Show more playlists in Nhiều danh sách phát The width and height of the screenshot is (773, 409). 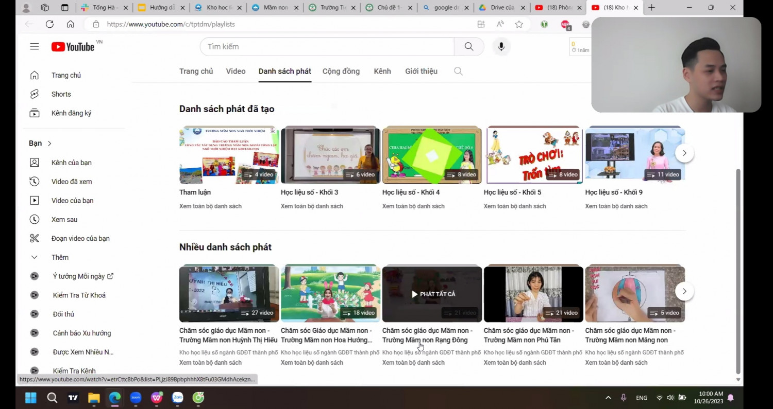pyautogui.click(x=684, y=291)
